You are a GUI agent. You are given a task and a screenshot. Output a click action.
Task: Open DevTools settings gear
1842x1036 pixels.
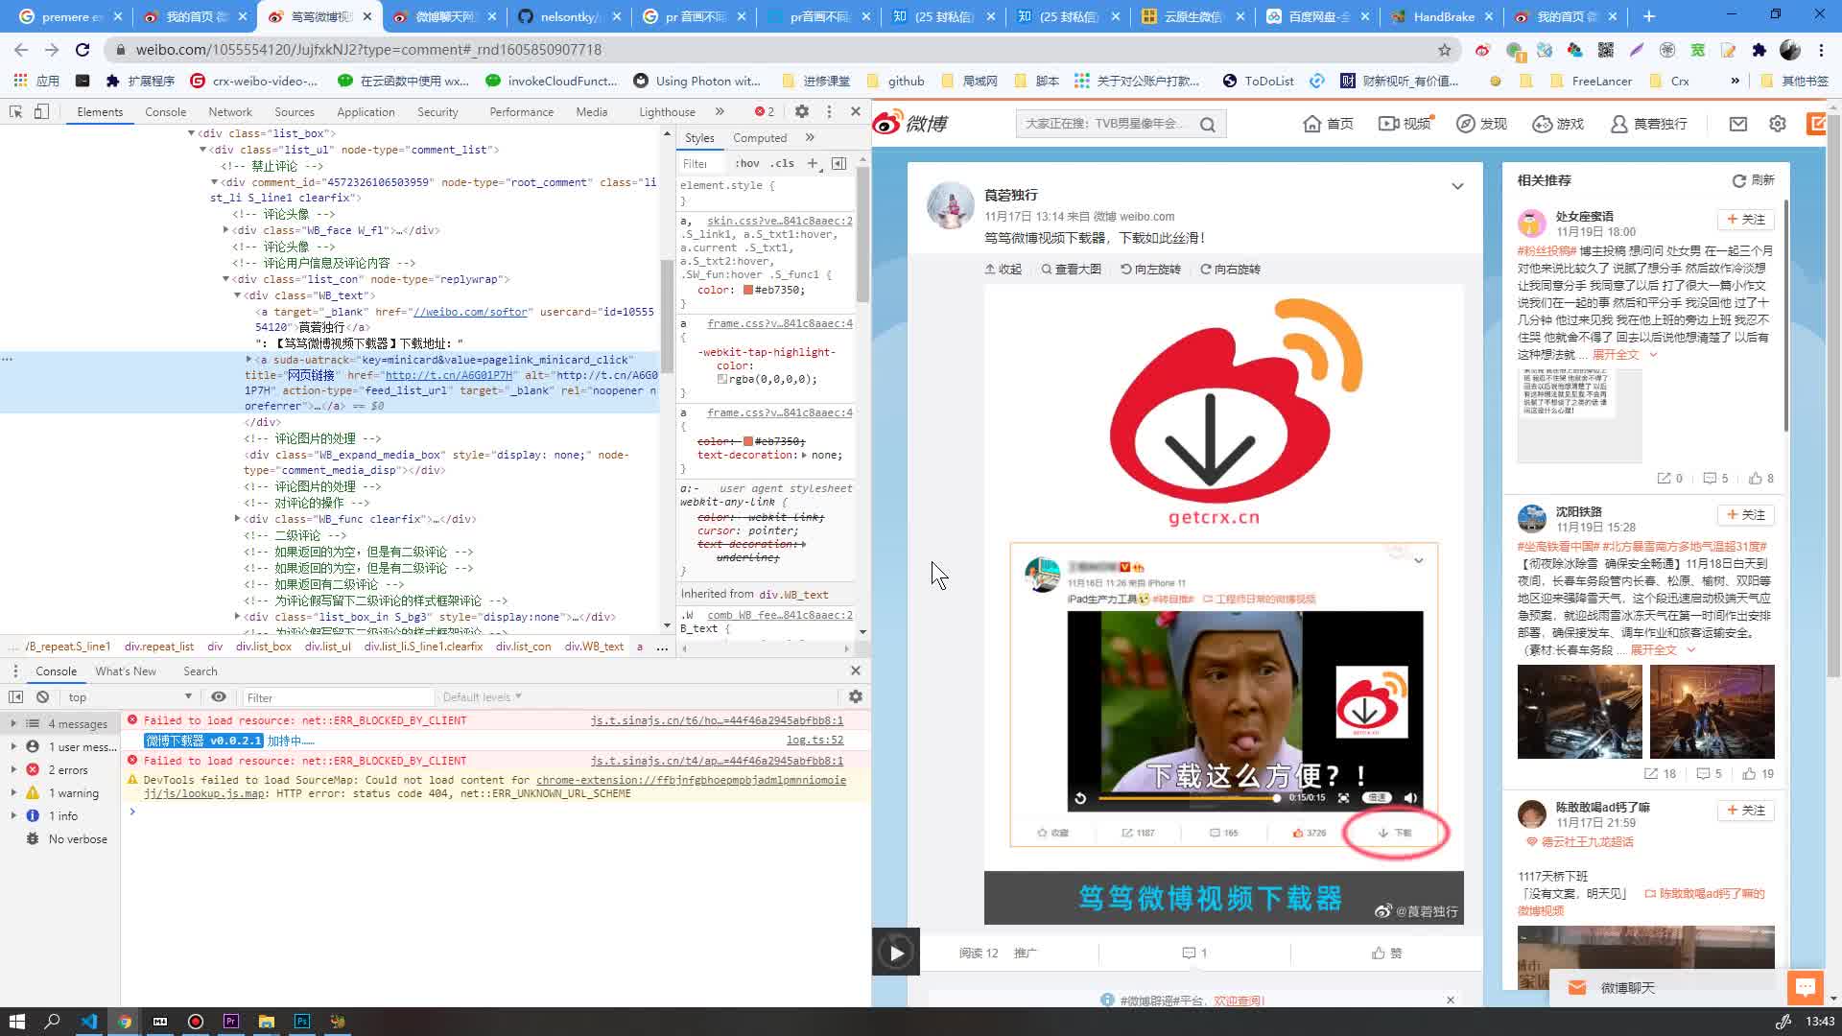click(802, 111)
